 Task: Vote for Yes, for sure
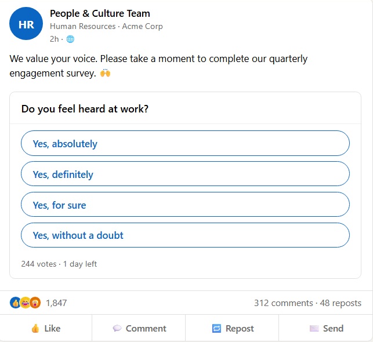185,205
